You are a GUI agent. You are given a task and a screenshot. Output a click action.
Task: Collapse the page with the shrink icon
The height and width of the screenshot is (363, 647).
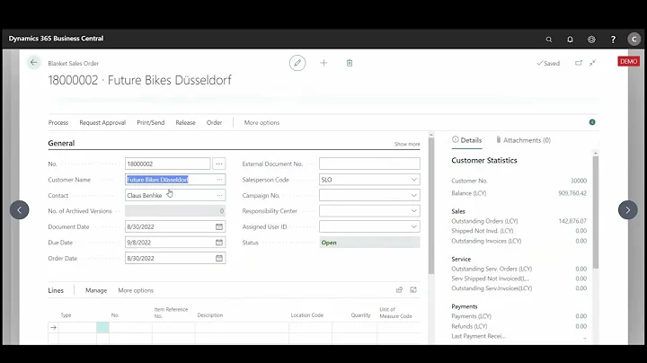tap(592, 63)
